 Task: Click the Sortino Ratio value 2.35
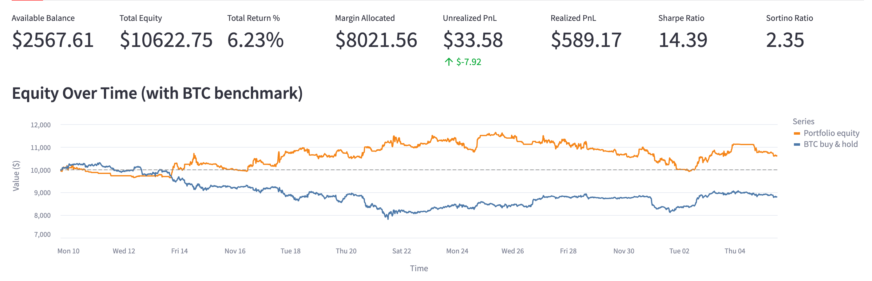click(x=785, y=40)
